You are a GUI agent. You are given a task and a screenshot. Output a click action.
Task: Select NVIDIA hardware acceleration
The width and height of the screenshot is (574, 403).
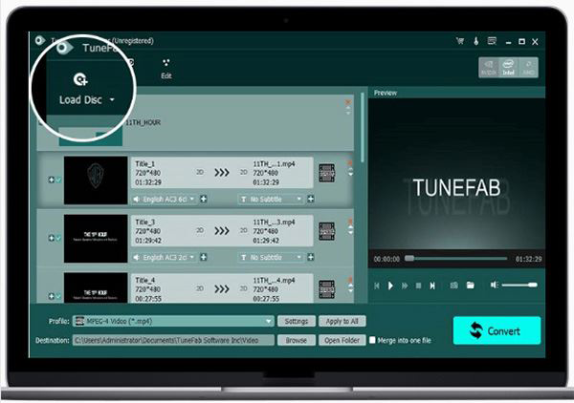[489, 68]
